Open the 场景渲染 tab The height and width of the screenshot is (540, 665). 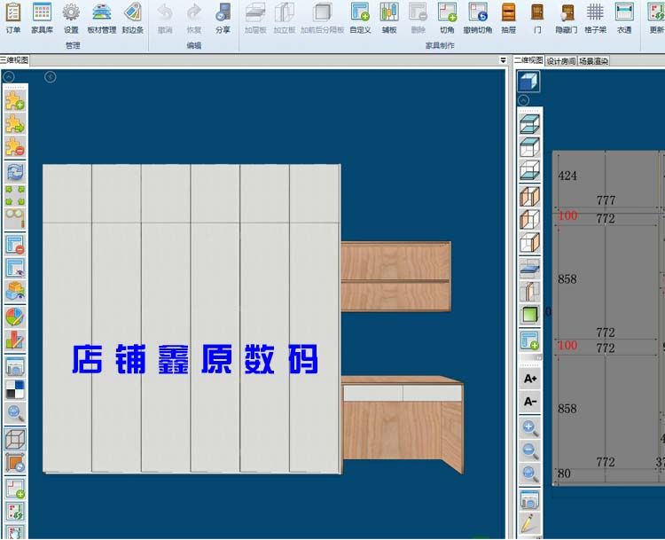pyautogui.click(x=593, y=61)
